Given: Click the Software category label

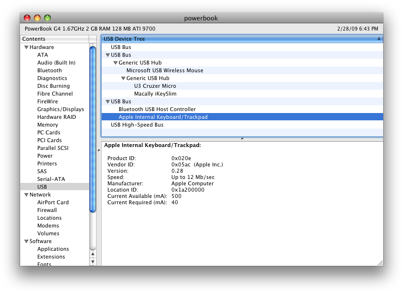Looking at the screenshot, I should (40, 241).
